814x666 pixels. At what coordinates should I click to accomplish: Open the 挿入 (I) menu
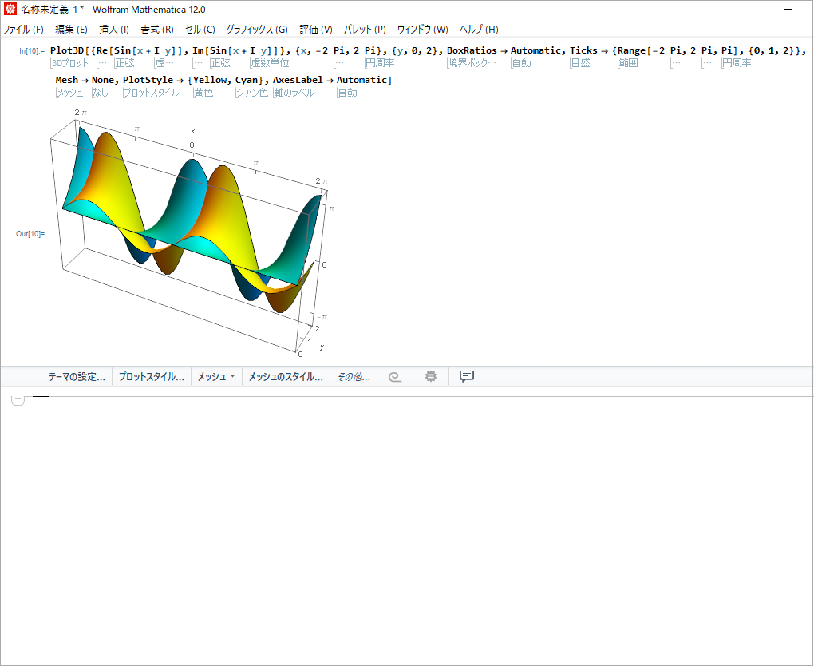pos(113,30)
